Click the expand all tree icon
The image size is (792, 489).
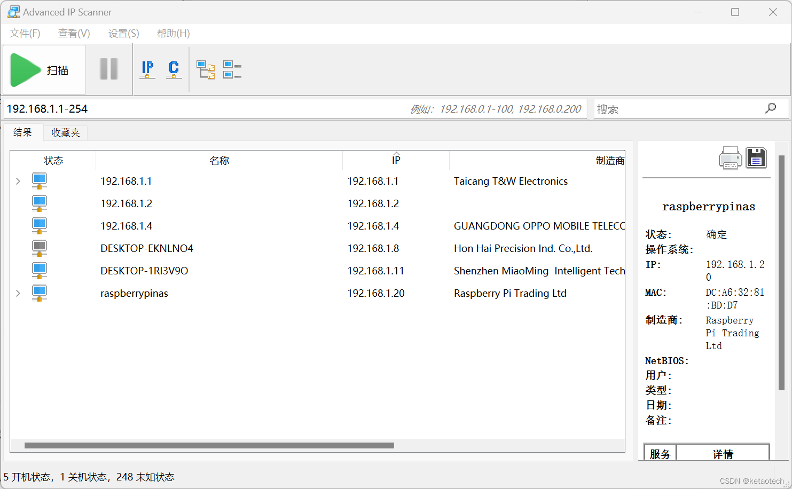206,69
